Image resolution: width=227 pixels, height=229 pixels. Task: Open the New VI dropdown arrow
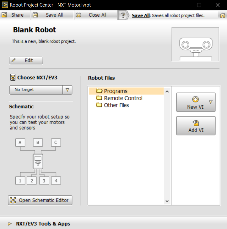pos(211,102)
